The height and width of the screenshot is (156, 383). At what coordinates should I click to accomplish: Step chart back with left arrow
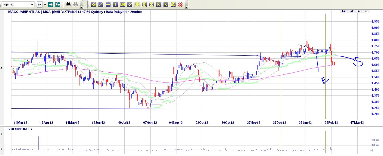[x=351, y=11]
